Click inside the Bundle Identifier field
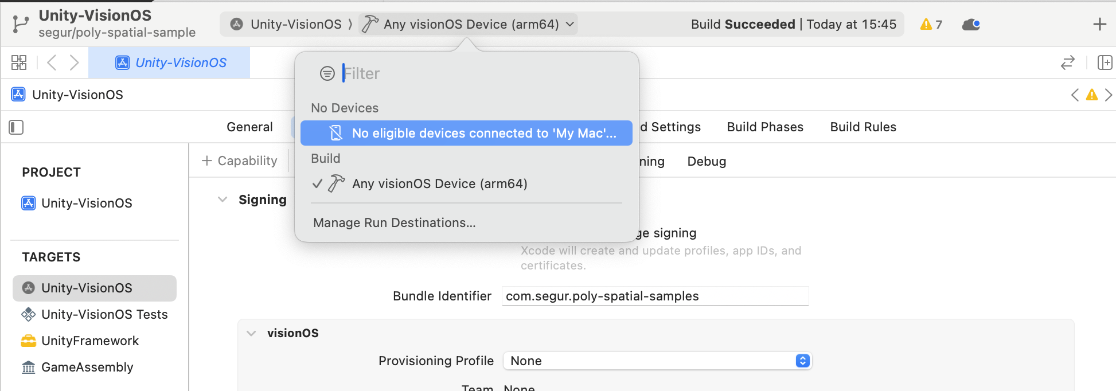1116x391 pixels. click(655, 296)
